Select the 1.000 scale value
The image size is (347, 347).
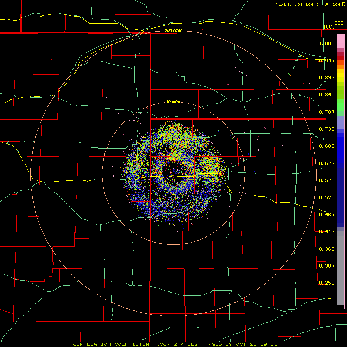click(x=327, y=43)
